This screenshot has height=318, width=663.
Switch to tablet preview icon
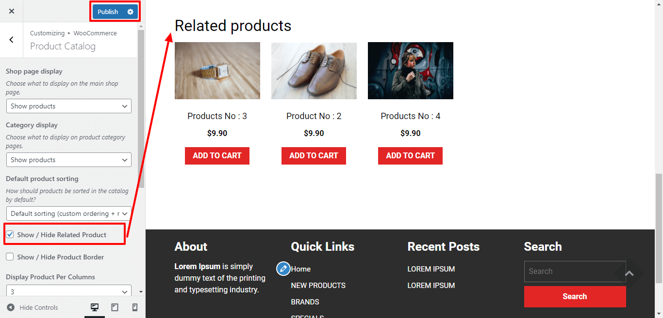click(x=115, y=307)
